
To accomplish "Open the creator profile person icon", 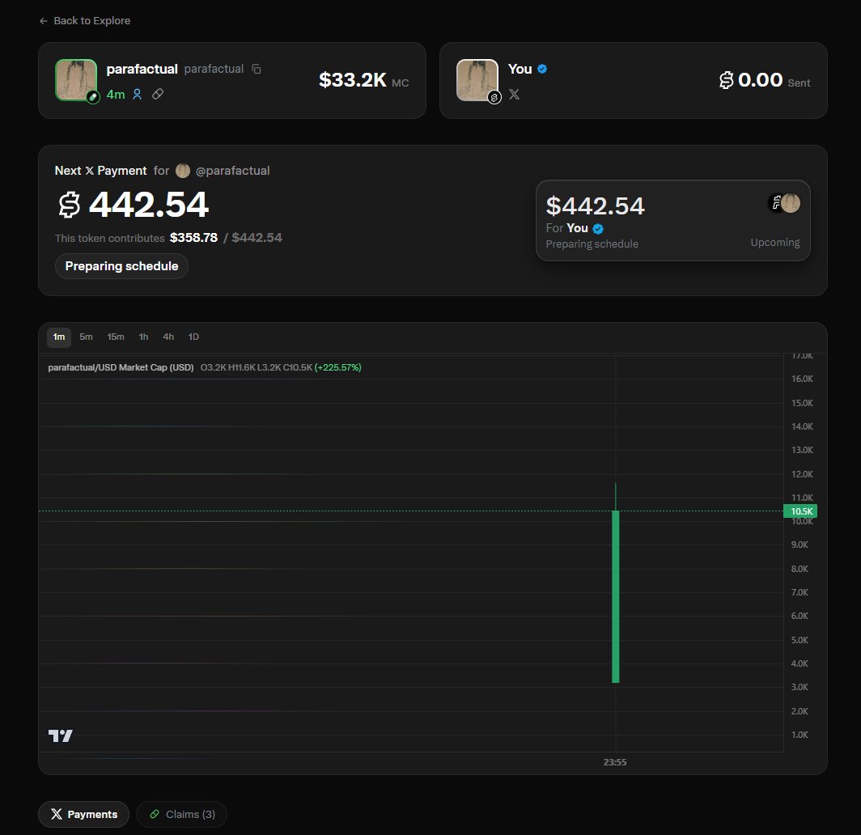I will tap(138, 95).
